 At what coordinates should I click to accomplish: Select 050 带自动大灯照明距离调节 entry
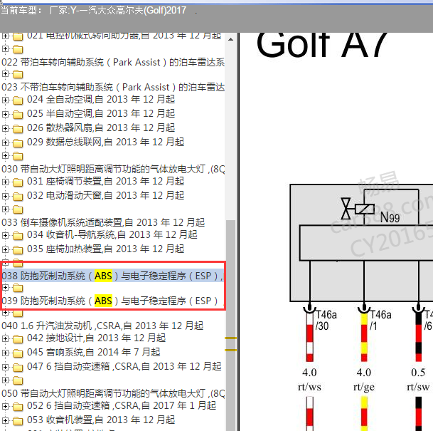click(x=113, y=393)
